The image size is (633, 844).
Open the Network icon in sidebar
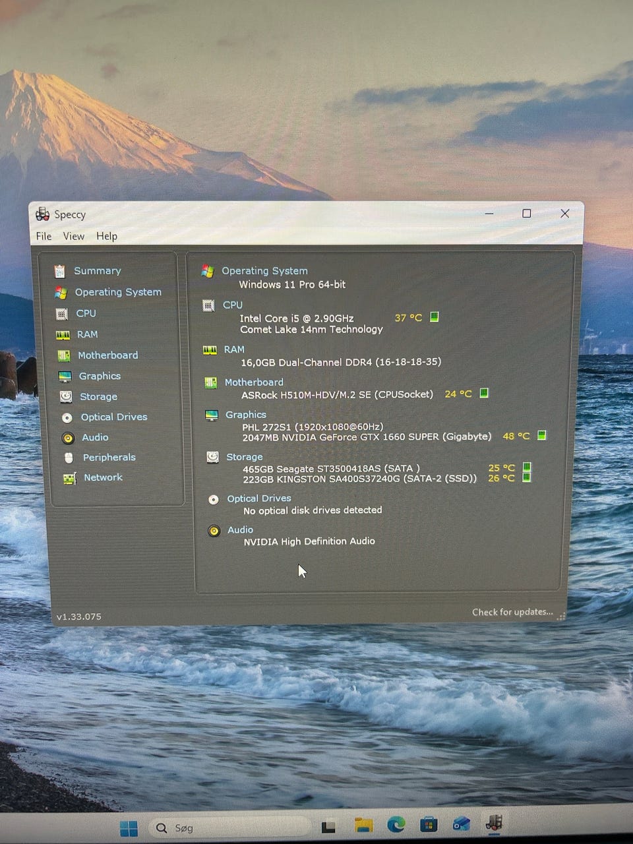click(x=69, y=478)
